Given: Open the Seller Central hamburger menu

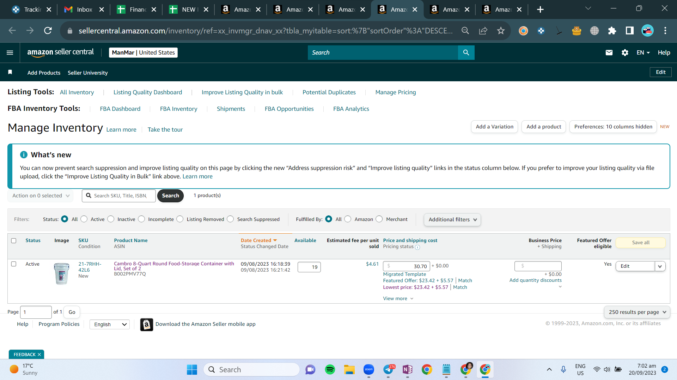Looking at the screenshot, I should coord(10,52).
